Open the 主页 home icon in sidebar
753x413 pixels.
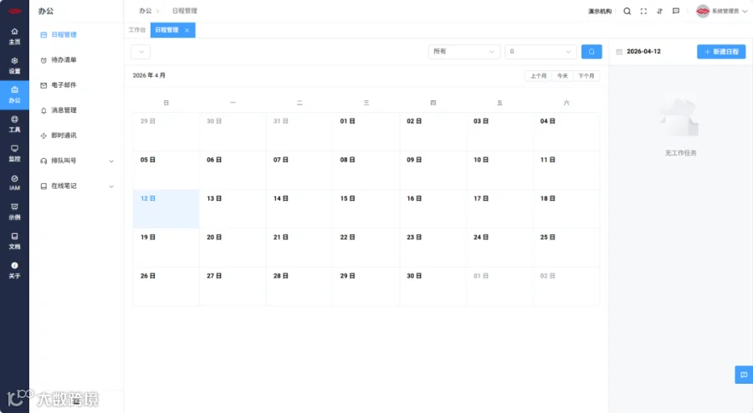[x=14, y=36]
